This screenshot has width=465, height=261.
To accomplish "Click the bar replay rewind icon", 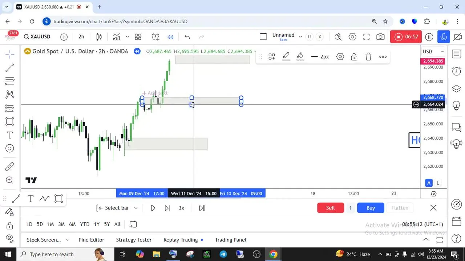I will [x=170, y=37].
